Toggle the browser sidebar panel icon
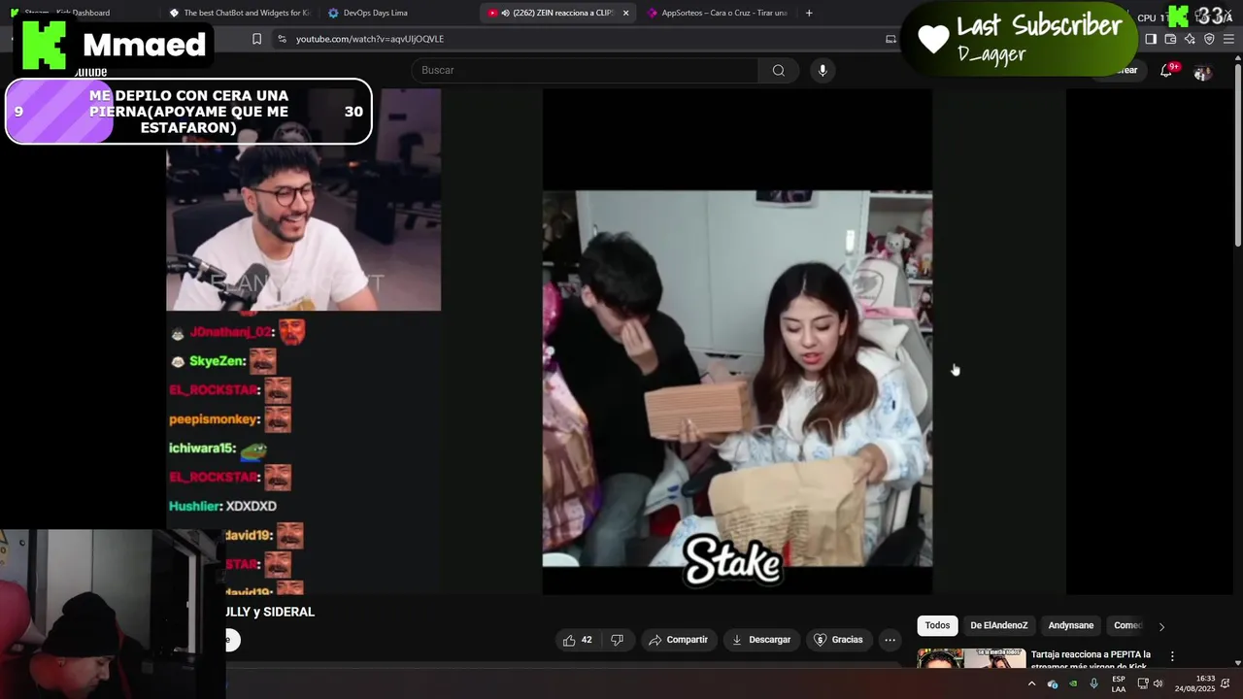Image resolution: width=1243 pixels, height=699 pixels. [1151, 39]
